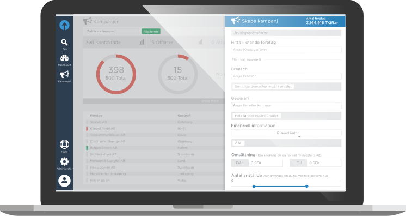Select the 398 Kontaktade tab
Viewport: 406px width, 216px height.
(x=114, y=42)
